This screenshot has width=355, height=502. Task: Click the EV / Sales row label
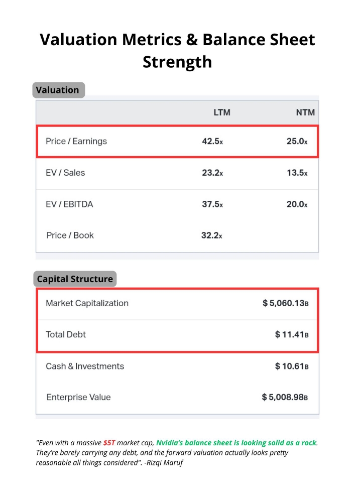click(x=65, y=173)
